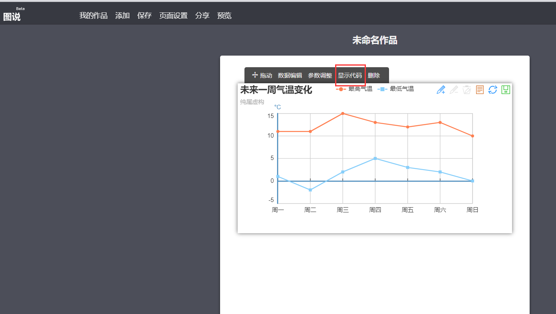
Task: Open the 添加 menu
Action: pos(122,16)
